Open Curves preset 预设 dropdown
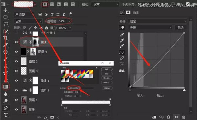197x120 pixels. point(157,21)
